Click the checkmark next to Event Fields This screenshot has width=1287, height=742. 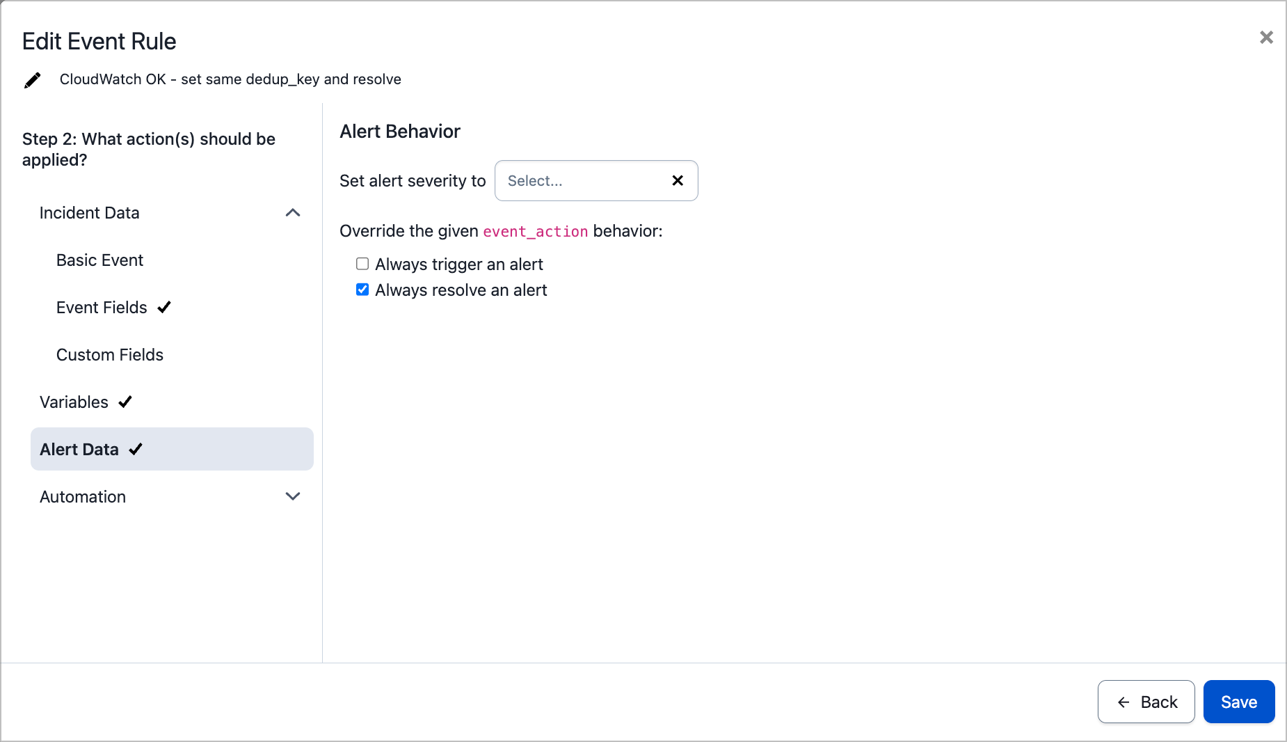(x=164, y=308)
